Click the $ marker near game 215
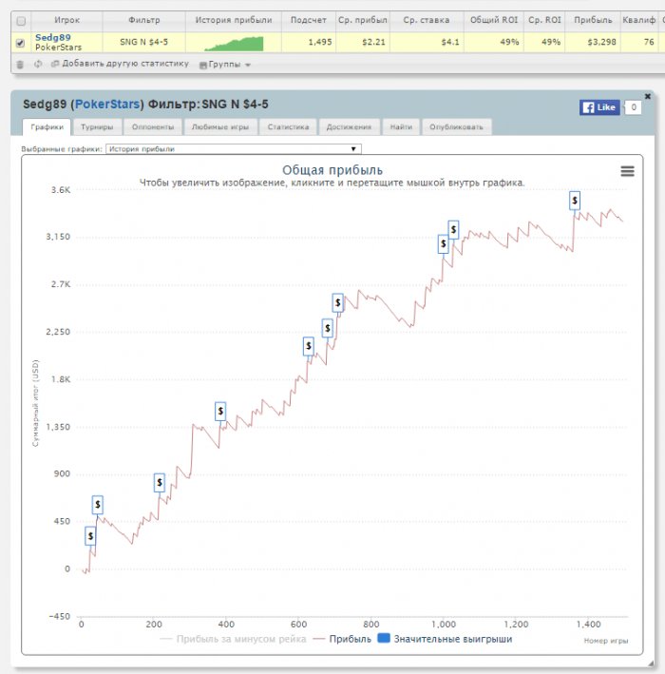665x674 pixels. [160, 483]
